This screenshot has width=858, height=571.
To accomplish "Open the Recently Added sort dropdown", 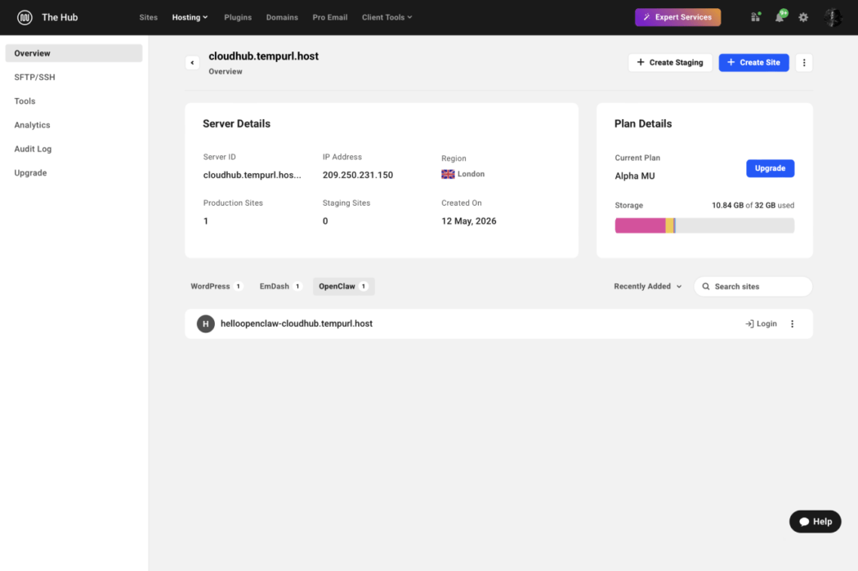I will pos(648,287).
